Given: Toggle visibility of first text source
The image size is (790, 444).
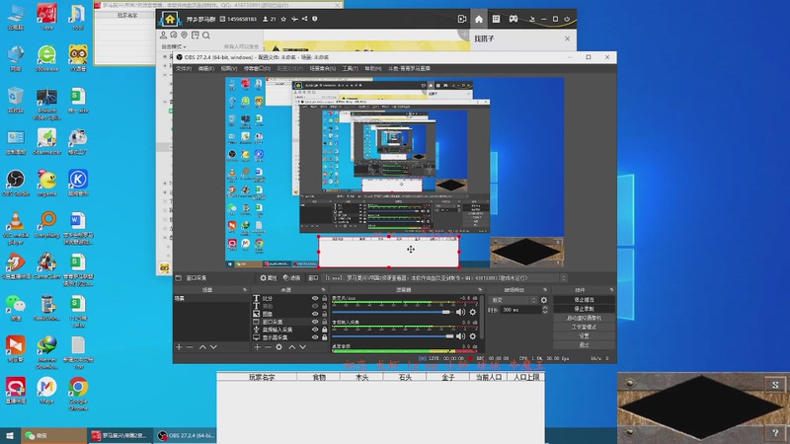Looking at the screenshot, I should click(315, 299).
